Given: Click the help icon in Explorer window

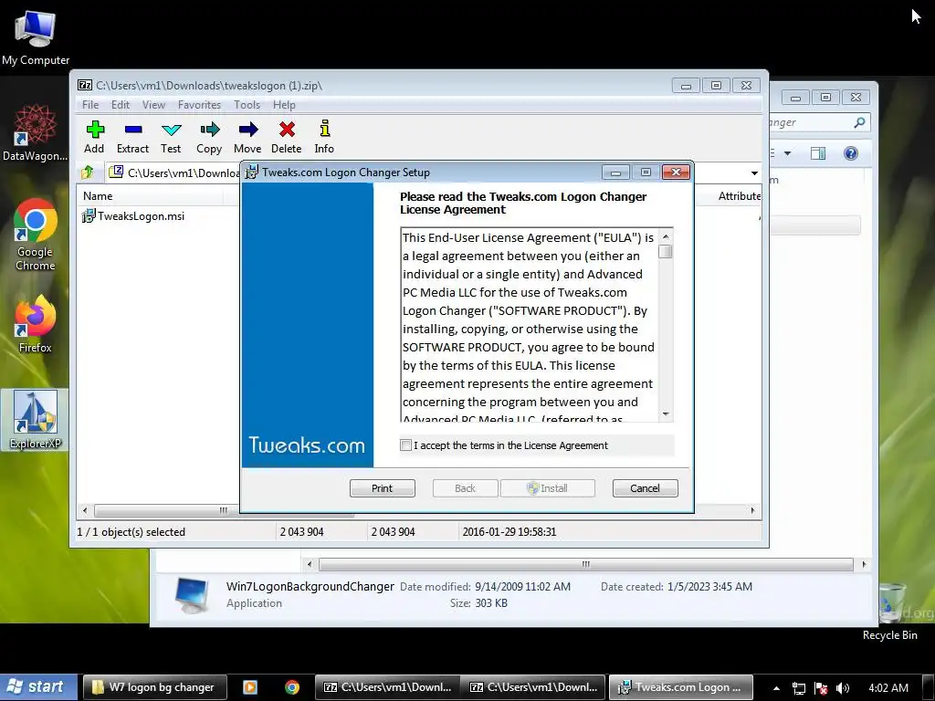Looking at the screenshot, I should (x=851, y=153).
